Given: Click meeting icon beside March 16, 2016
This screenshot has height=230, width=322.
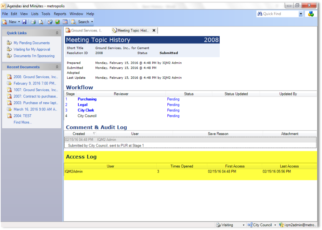Looking at the screenshot, I should point(9,109).
